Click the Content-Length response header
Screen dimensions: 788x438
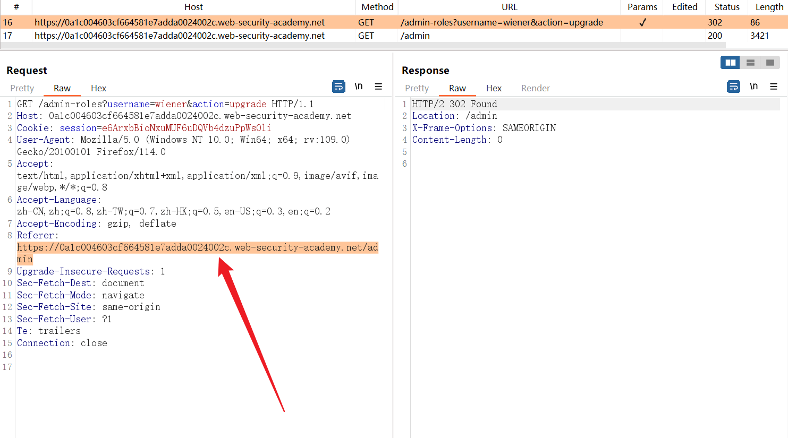point(457,140)
